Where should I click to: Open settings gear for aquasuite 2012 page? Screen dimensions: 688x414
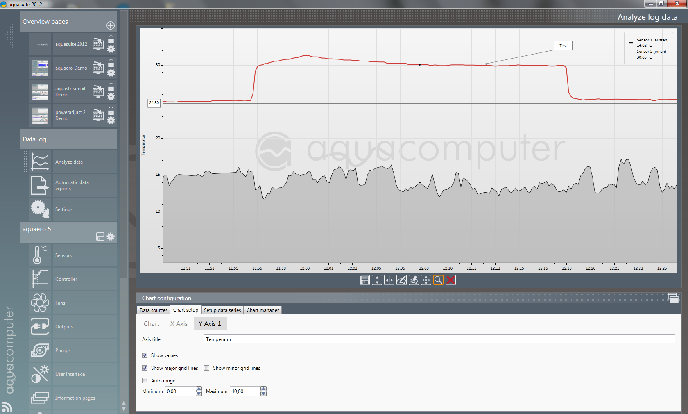point(111,49)
